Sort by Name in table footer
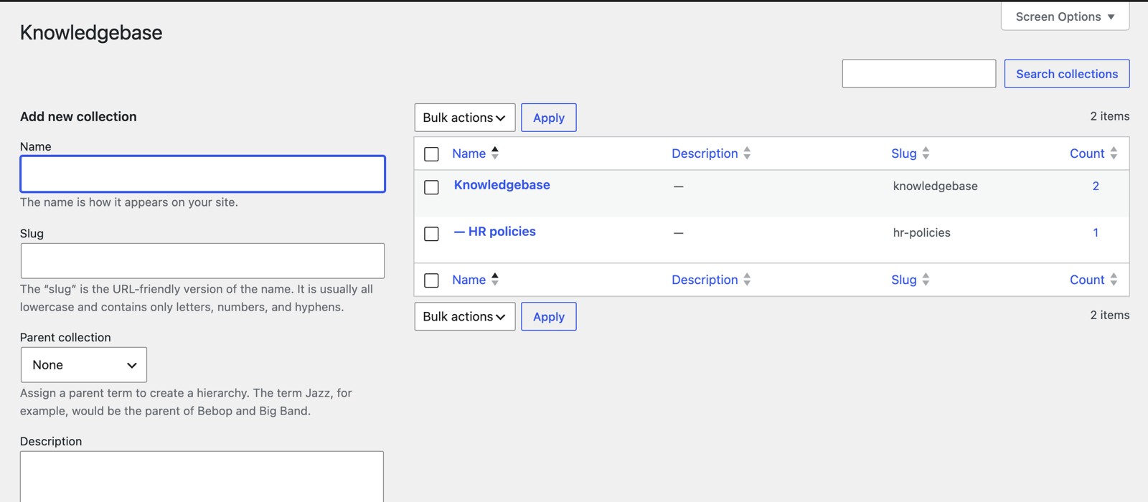This screenshot has height=502, width=1148. pyautogui.click(x=469, y=280)
